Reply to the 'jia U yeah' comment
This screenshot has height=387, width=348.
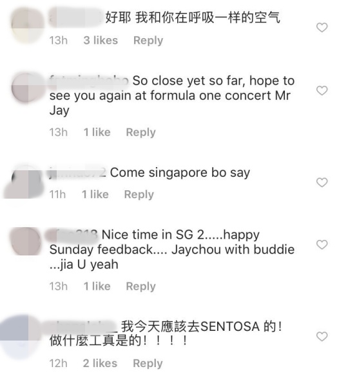click(x=141, y=286)
